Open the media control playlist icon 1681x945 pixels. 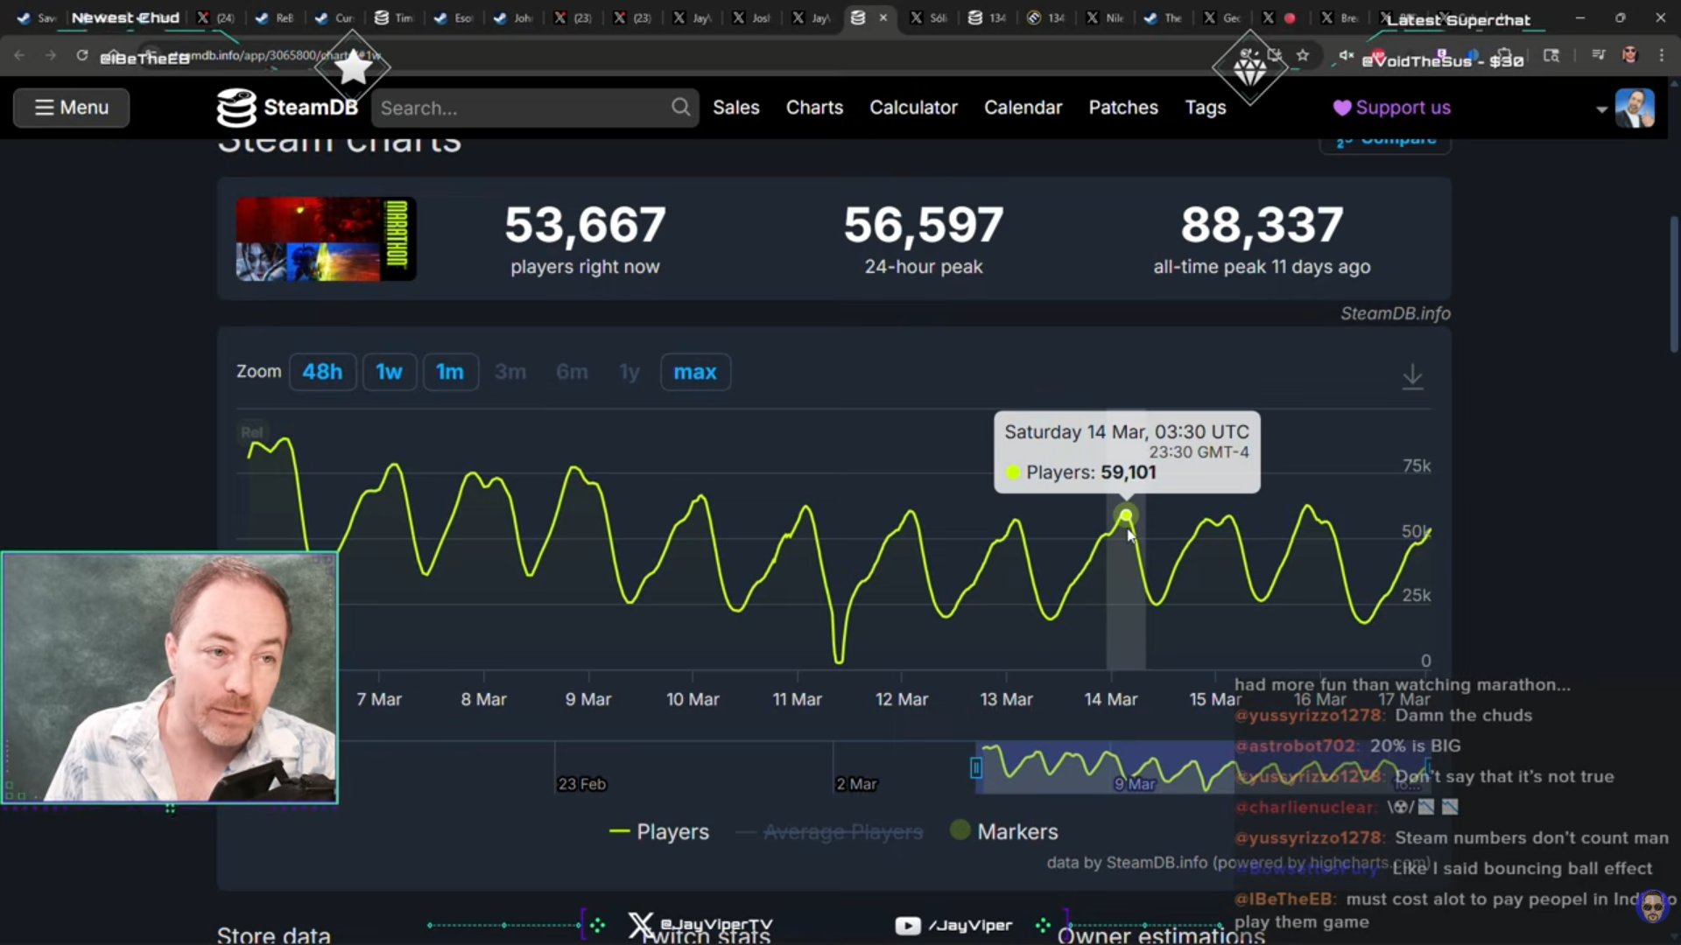(x=1598, y=55)
